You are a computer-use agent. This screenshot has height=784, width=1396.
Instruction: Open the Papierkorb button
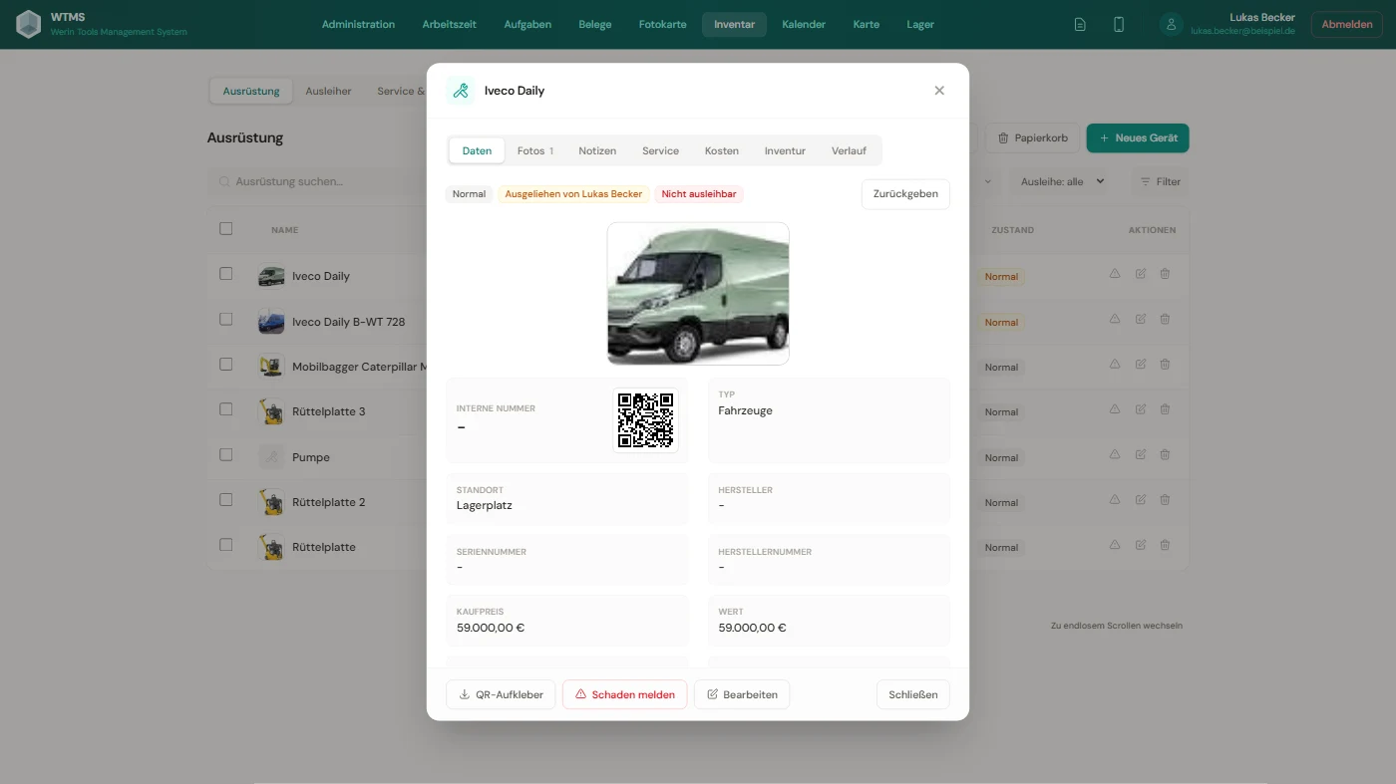point(1032,138)
